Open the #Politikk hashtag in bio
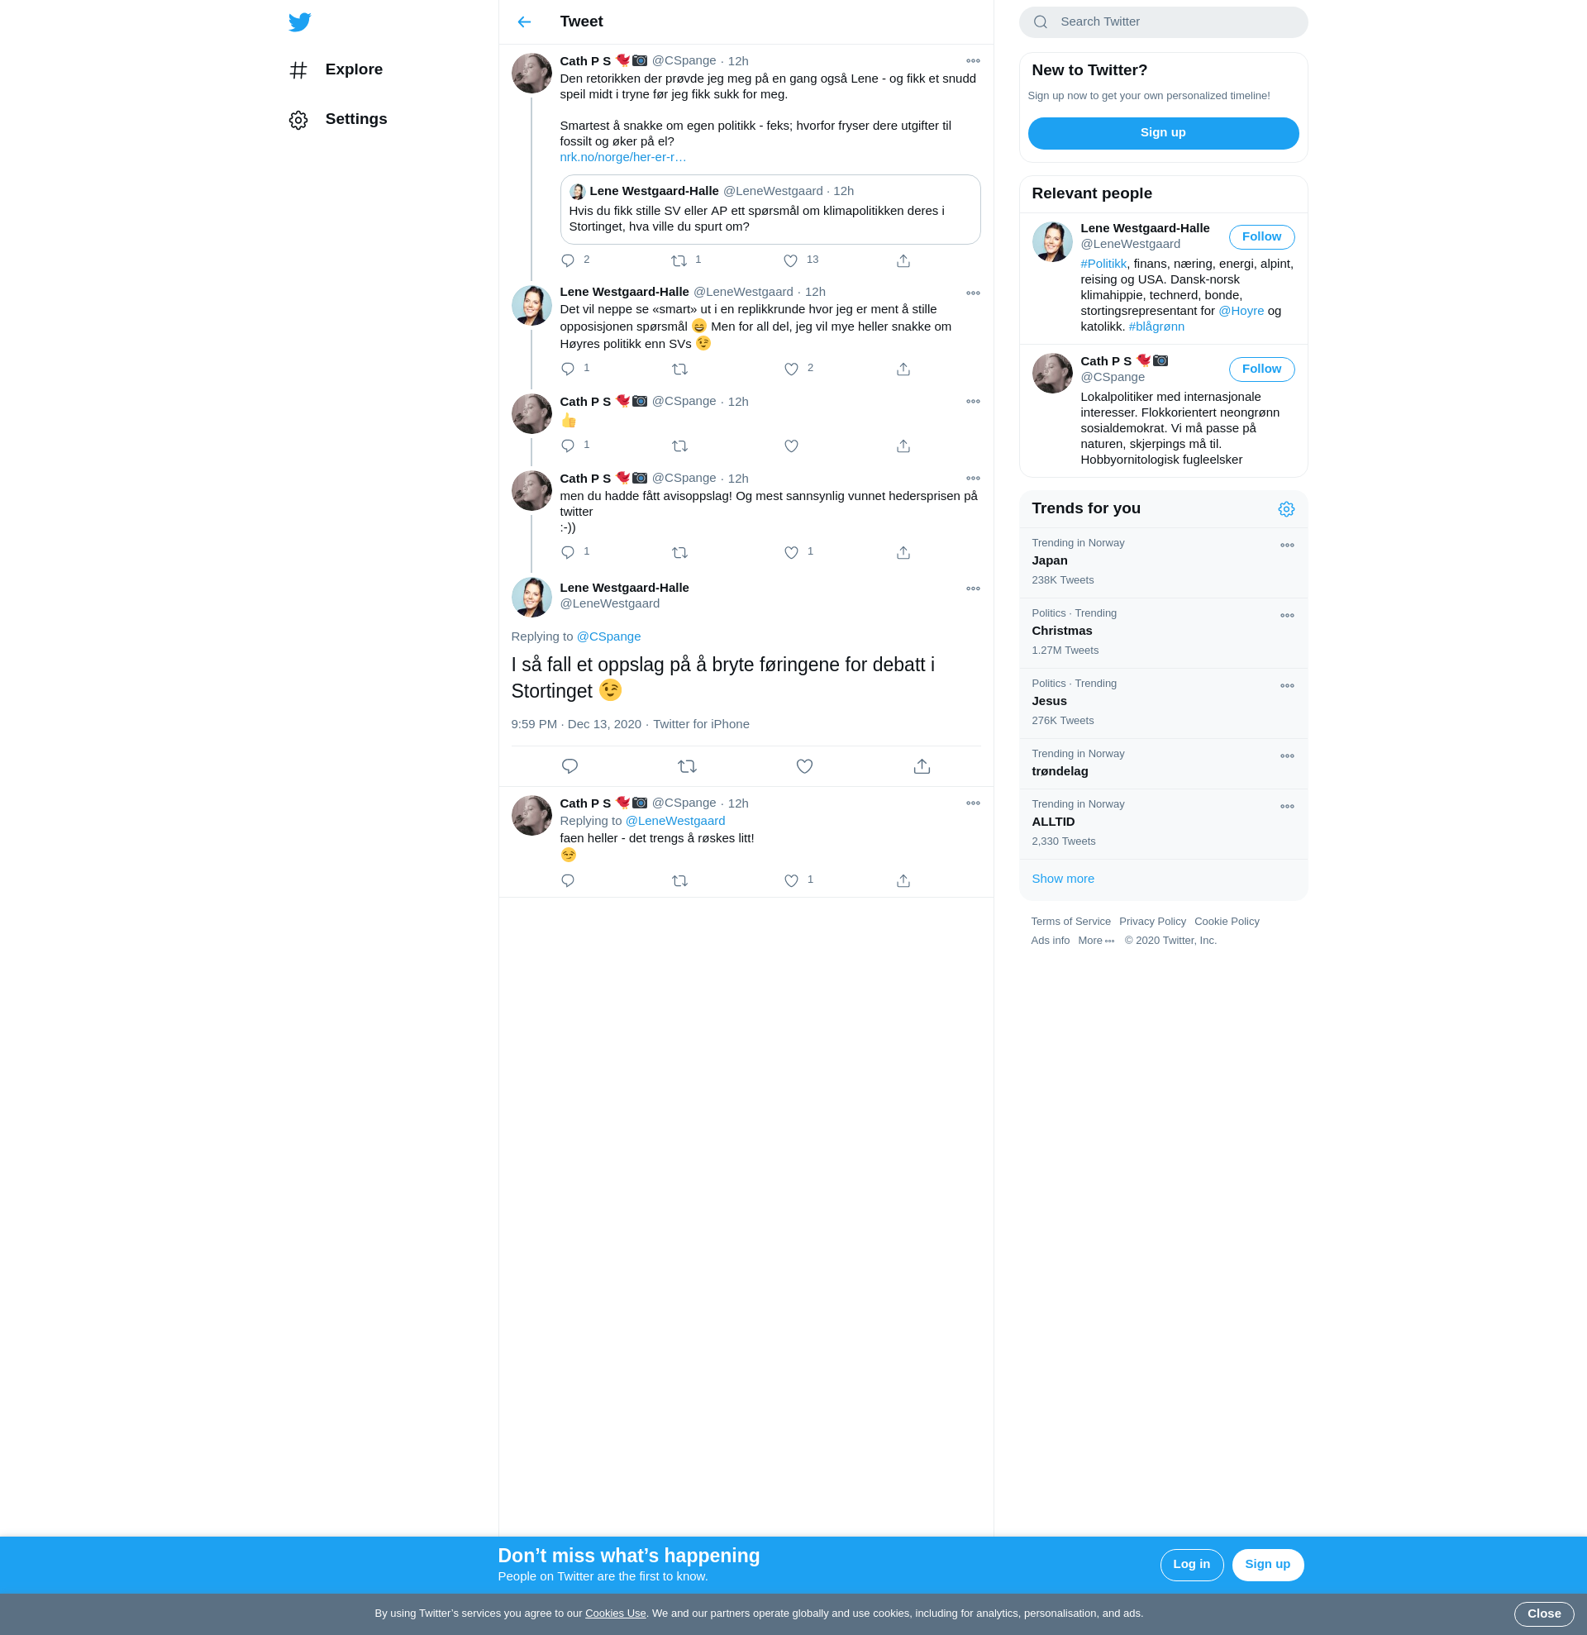Viewport: 1587px width, 1635px height. (x=1103, y=264)
